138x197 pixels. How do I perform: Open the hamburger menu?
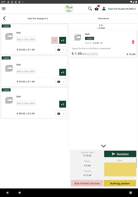pyautogui.click(x=4, y=8)
